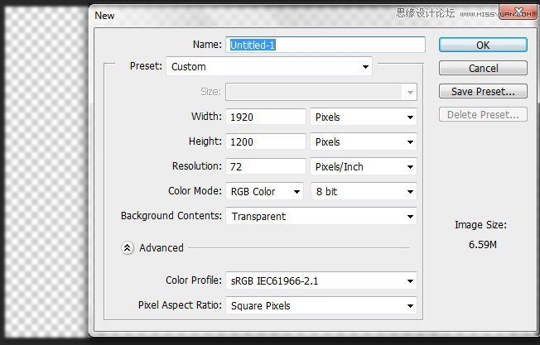Open the Width units dropdown
The image size is (540, 345).
(364, 117)
